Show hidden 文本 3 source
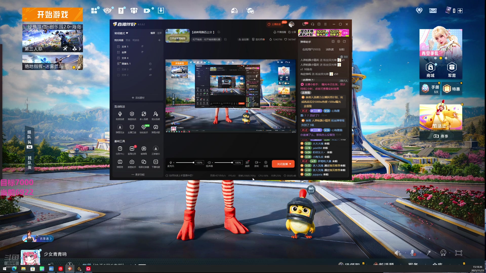 point(150,69)
